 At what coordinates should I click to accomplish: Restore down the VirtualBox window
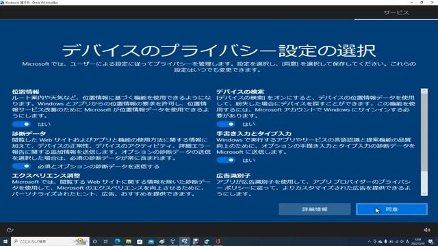click(422, 2)
